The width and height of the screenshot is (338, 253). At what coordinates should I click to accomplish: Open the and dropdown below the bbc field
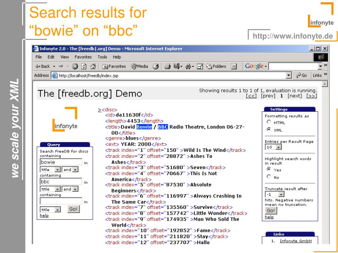point(70,189)
